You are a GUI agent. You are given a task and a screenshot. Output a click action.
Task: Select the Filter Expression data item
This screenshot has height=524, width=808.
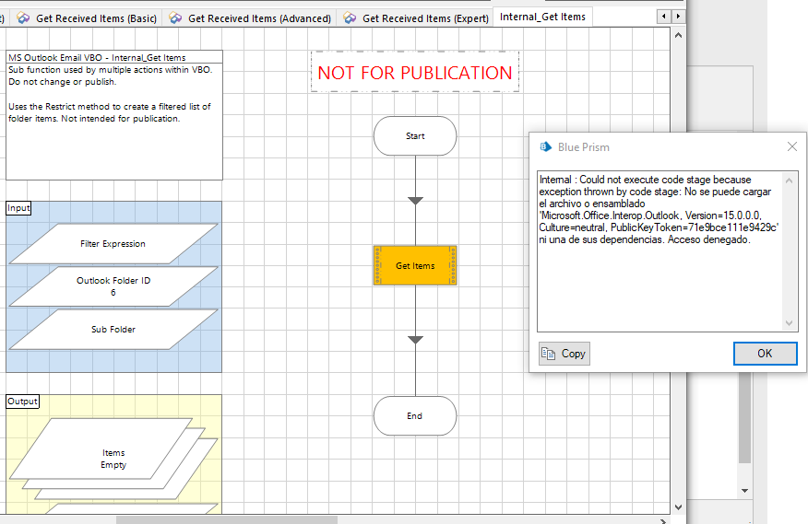[113, 244]
